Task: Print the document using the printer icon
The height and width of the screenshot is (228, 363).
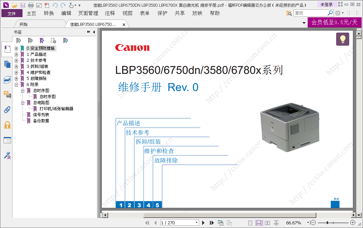Action: pos(31,5)
